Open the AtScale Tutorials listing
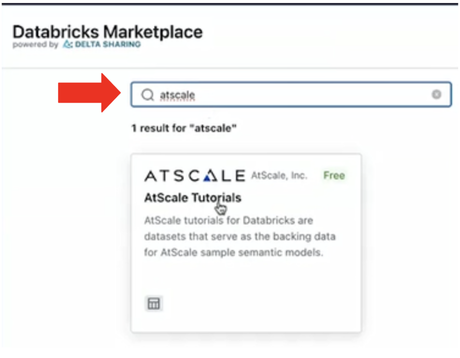Image resolution: width=460 pixels, height=358 pixels. point(192,198)
